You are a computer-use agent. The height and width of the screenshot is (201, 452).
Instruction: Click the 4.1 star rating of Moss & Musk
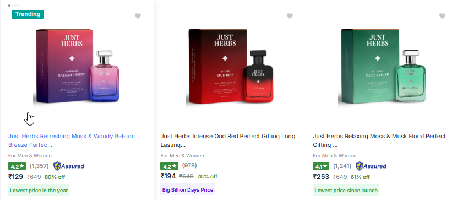(322, 166)
